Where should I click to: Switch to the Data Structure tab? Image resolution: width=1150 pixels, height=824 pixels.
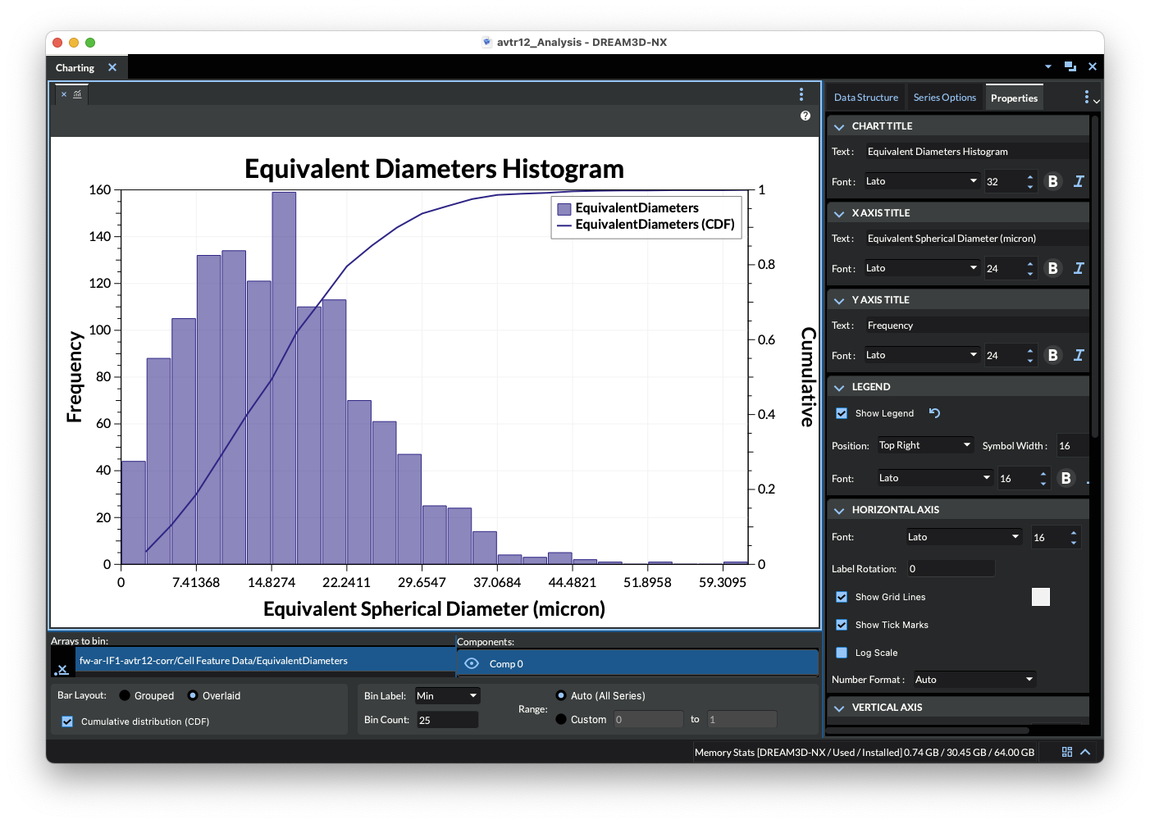point(866,98)
